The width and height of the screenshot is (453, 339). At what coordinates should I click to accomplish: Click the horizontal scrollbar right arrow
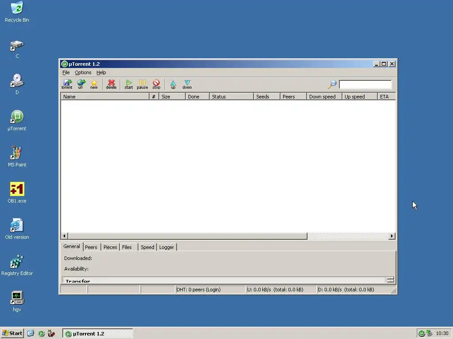[392, 236]
